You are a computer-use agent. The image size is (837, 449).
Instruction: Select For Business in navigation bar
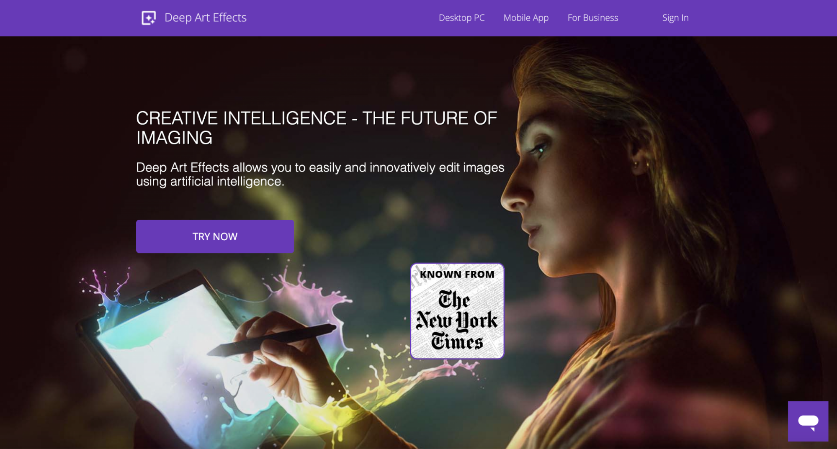592,18
